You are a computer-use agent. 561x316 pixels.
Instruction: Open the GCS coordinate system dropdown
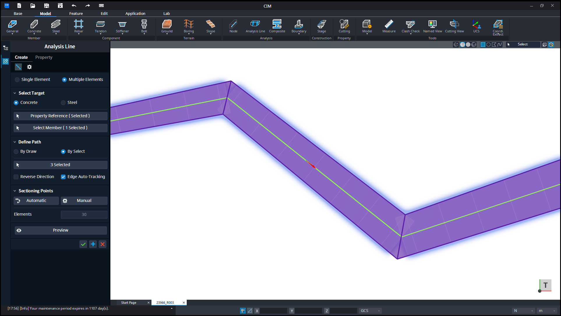pyautogui.click(x=370, y=311)
